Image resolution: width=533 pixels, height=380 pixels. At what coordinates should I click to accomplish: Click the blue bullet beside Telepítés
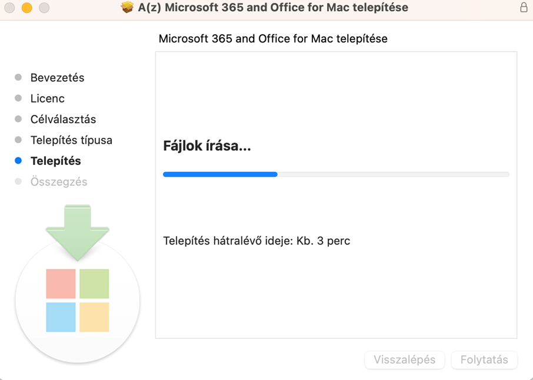click(18, 161)
